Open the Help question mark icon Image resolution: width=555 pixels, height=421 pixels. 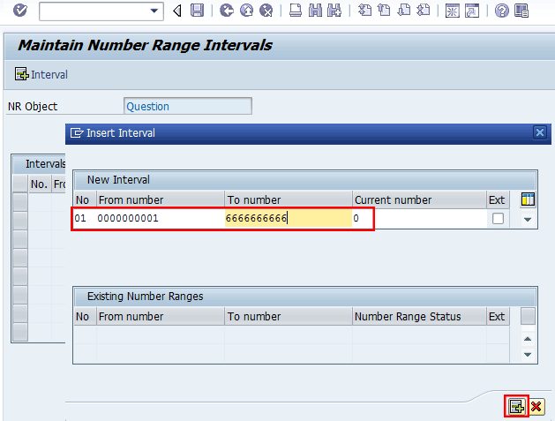(501, 11)
